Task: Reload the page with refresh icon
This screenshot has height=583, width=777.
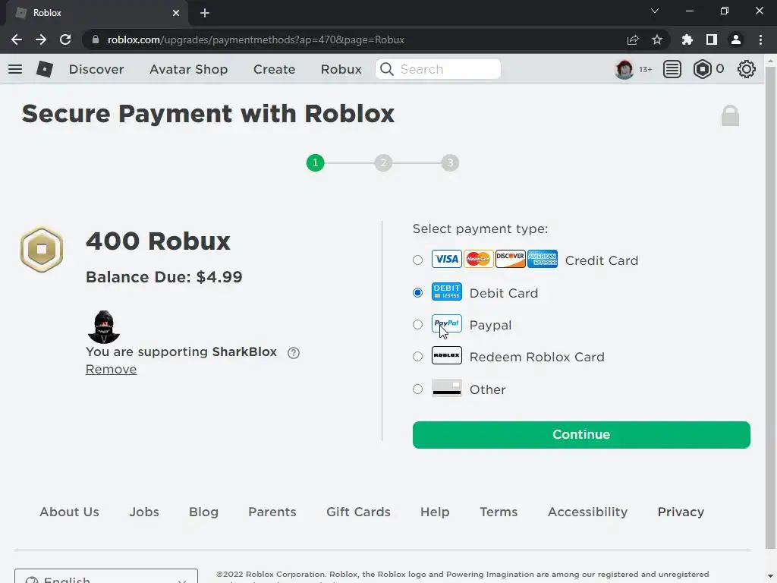Action: pyautogui.click(x=65, y=39)
